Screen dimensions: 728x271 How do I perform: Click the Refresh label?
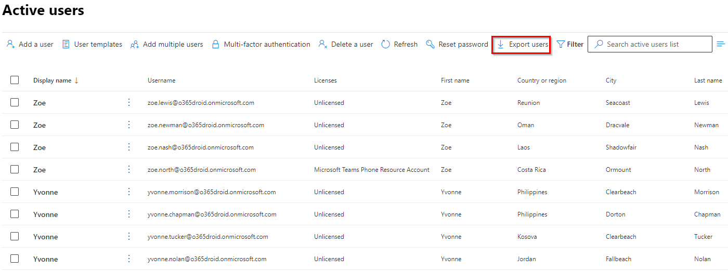point(406,44)
